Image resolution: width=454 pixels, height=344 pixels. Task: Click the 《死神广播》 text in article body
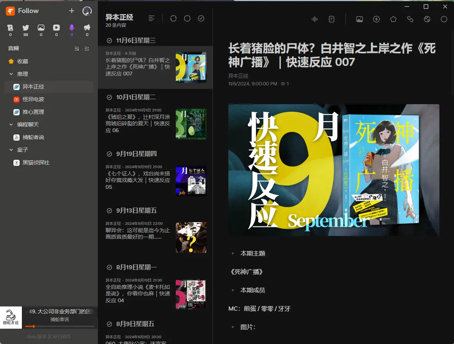click(x=247, y=272)
